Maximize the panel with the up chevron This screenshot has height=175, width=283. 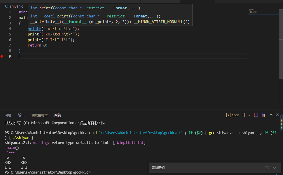(271, 115)
